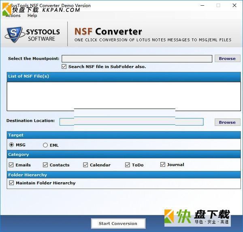The width and height of the screenshot is (243, 232).
Task: Click the 'NSF Converter' heading text
Action: pos(108,32)
